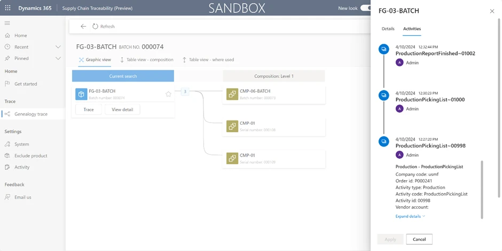Collapse the hamburger navigation menu

pos(7,23)
